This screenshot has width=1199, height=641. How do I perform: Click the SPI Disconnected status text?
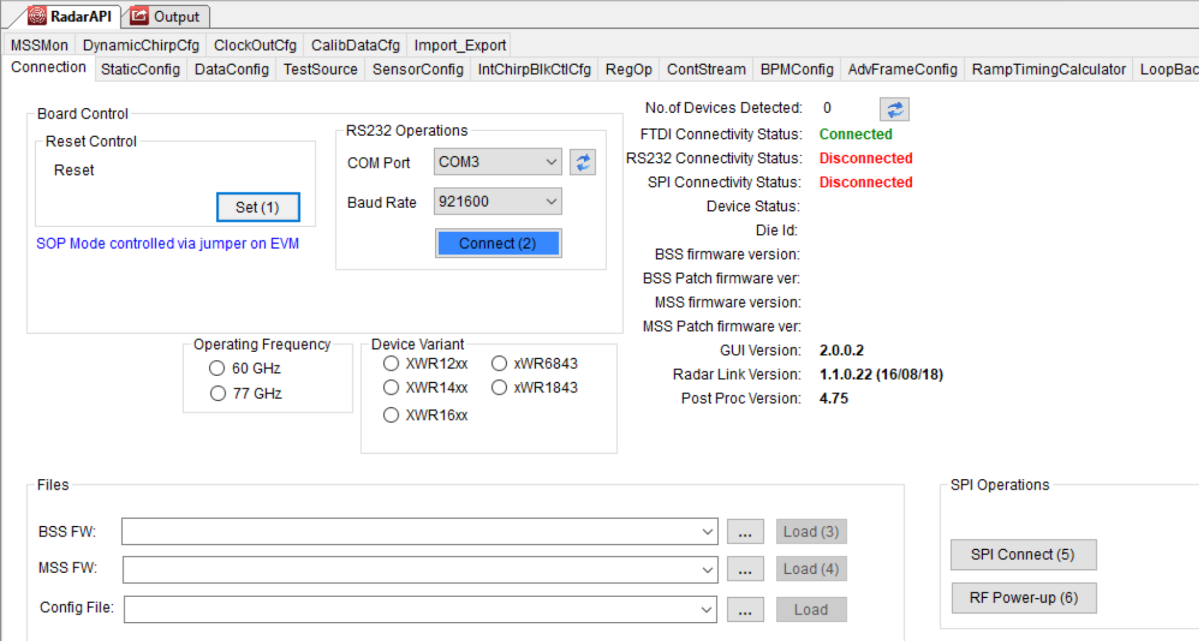[866, 183]
